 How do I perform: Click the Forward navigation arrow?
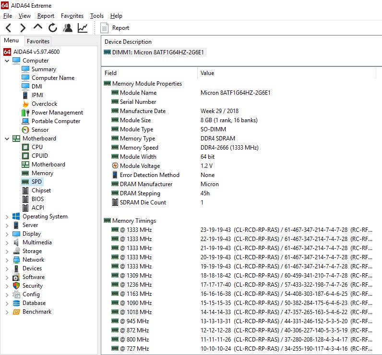pos(23,28)
